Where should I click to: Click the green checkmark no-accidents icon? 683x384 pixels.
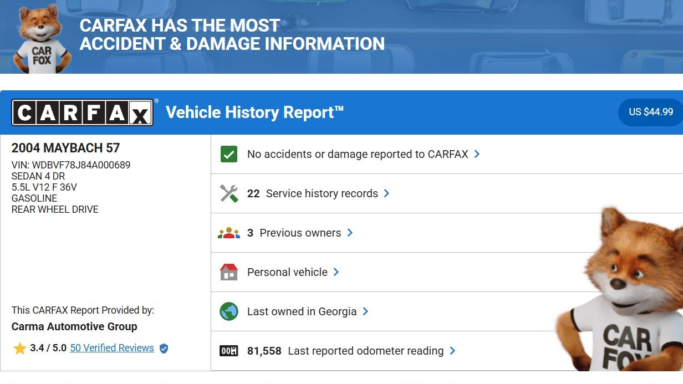[228, 154]
